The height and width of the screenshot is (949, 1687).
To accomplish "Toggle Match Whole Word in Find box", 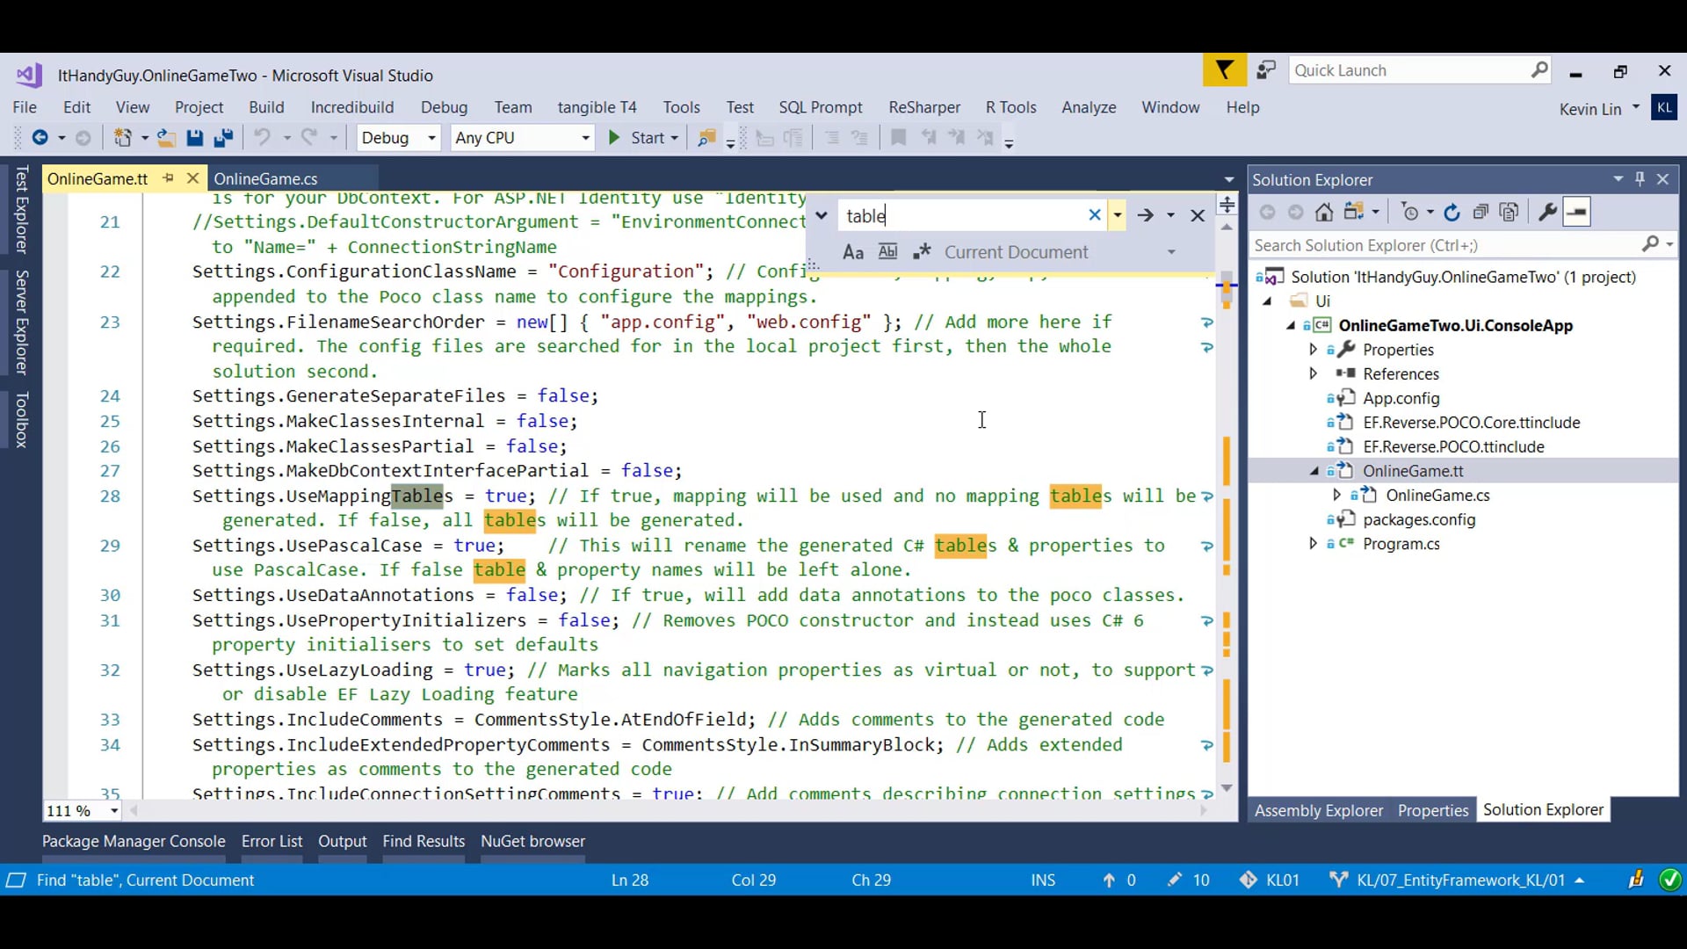I will pyautogui.click(x=887, y=252).
